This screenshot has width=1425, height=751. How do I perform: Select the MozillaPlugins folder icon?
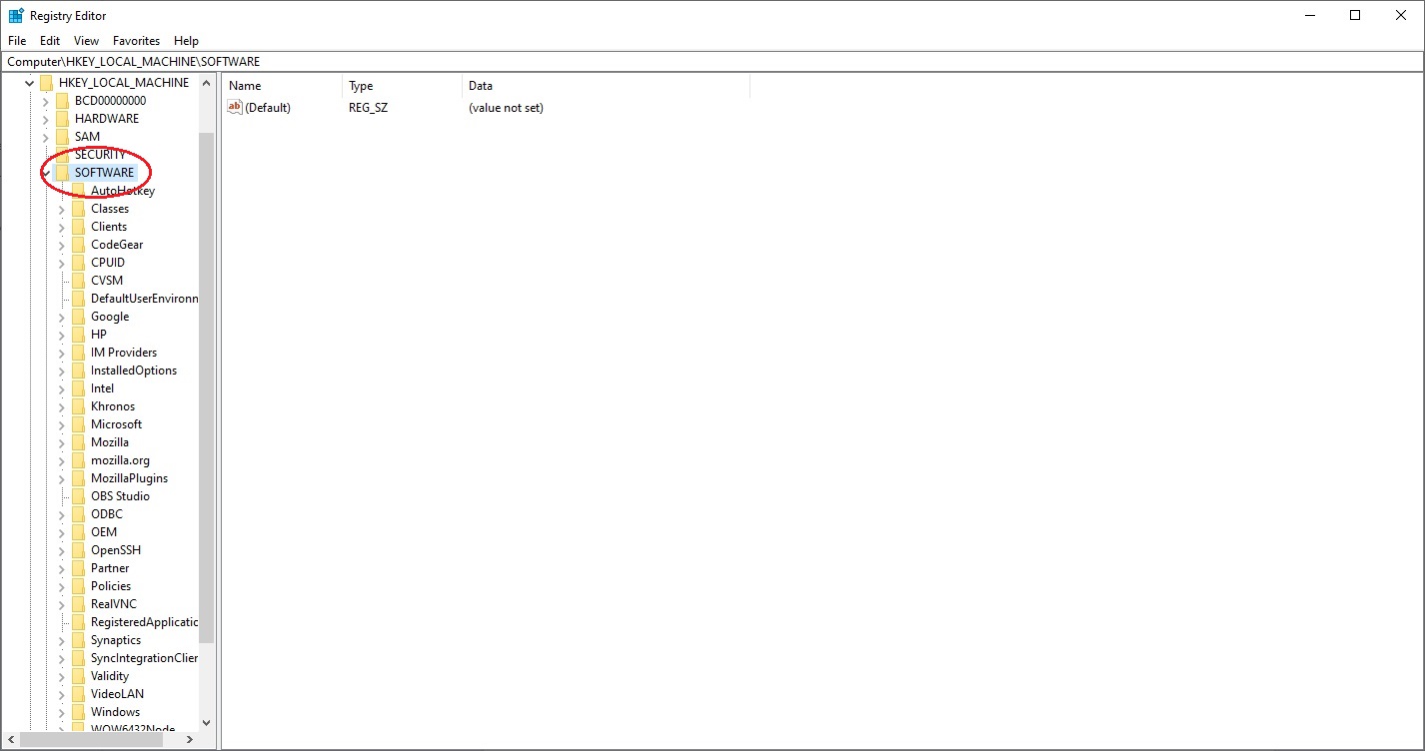point(78,478)
